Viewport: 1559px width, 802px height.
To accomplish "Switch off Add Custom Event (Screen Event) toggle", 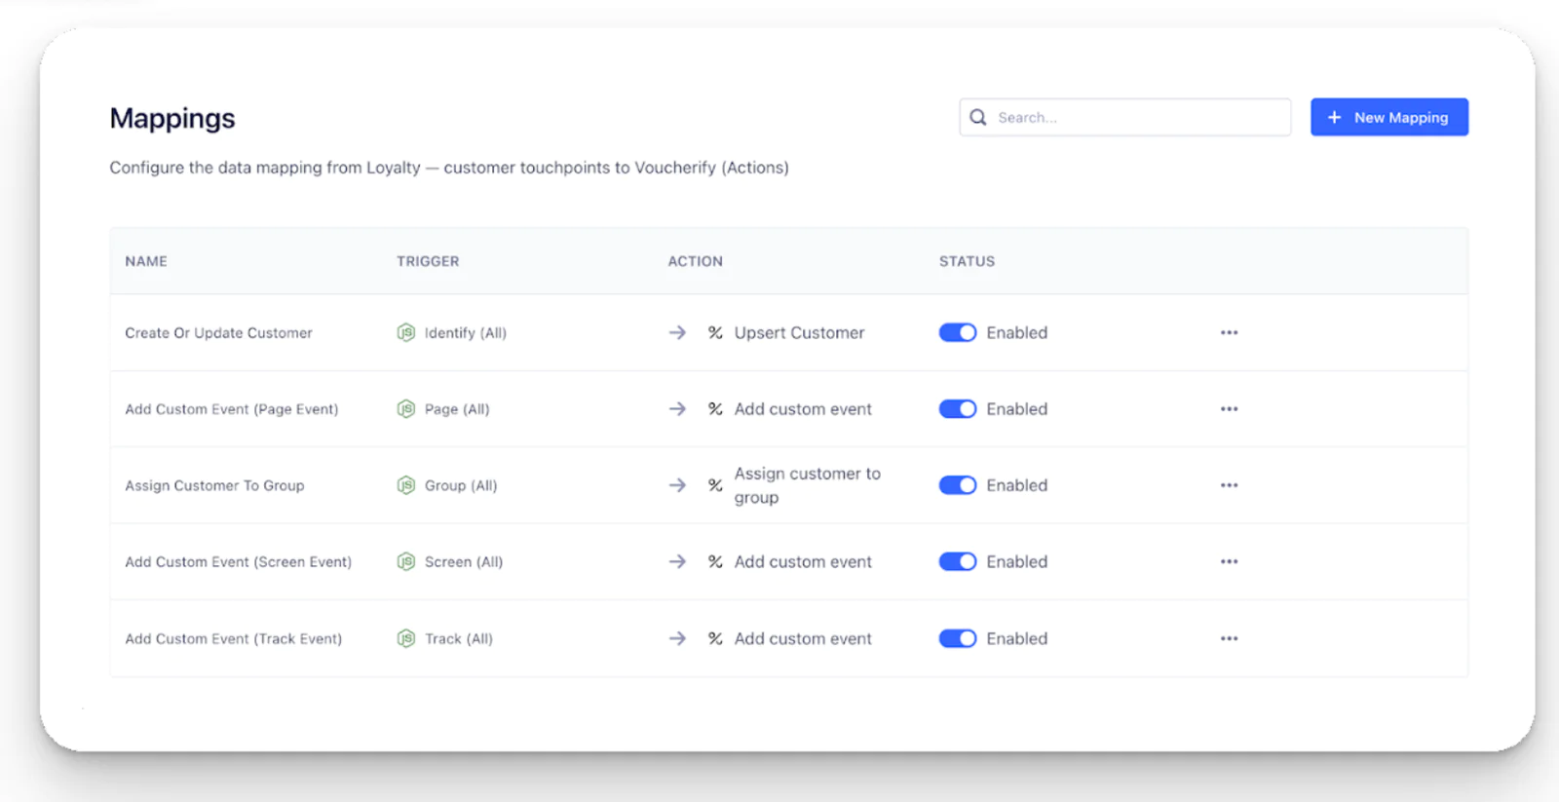I will pos(957,562).
